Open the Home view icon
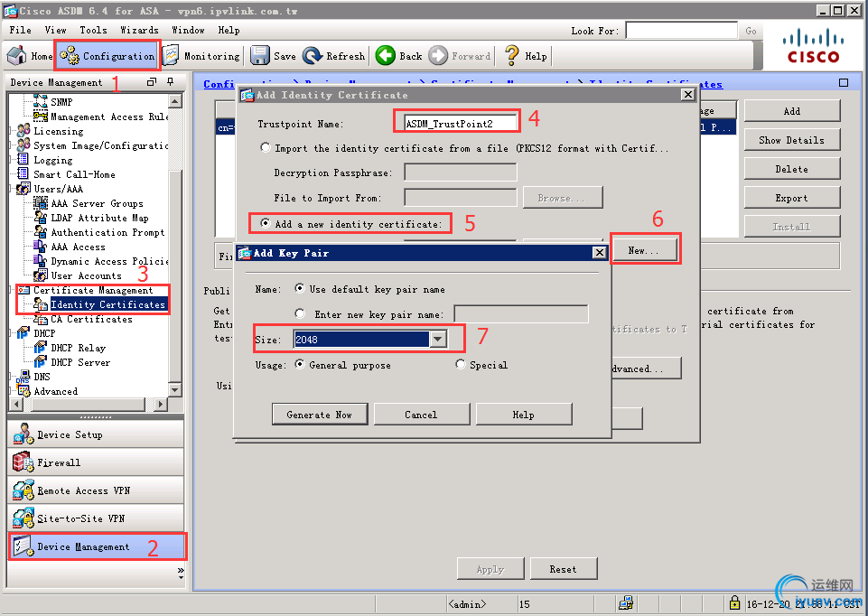This screenshot has height=616, width=868. coord(16,56)
